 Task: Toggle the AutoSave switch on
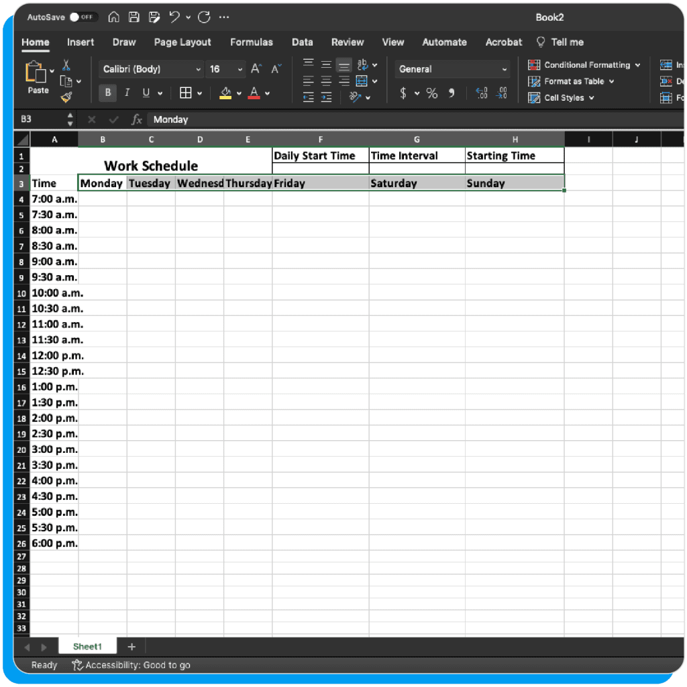[x=78, y=17]
